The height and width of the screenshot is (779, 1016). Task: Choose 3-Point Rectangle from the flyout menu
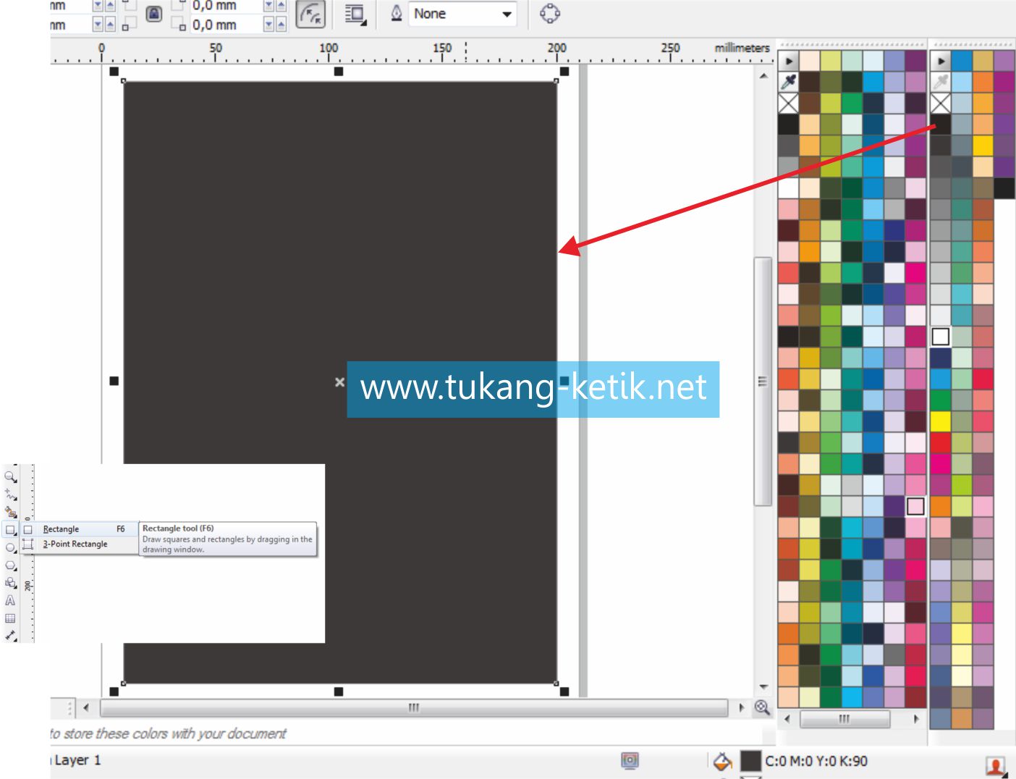[80, 544]
